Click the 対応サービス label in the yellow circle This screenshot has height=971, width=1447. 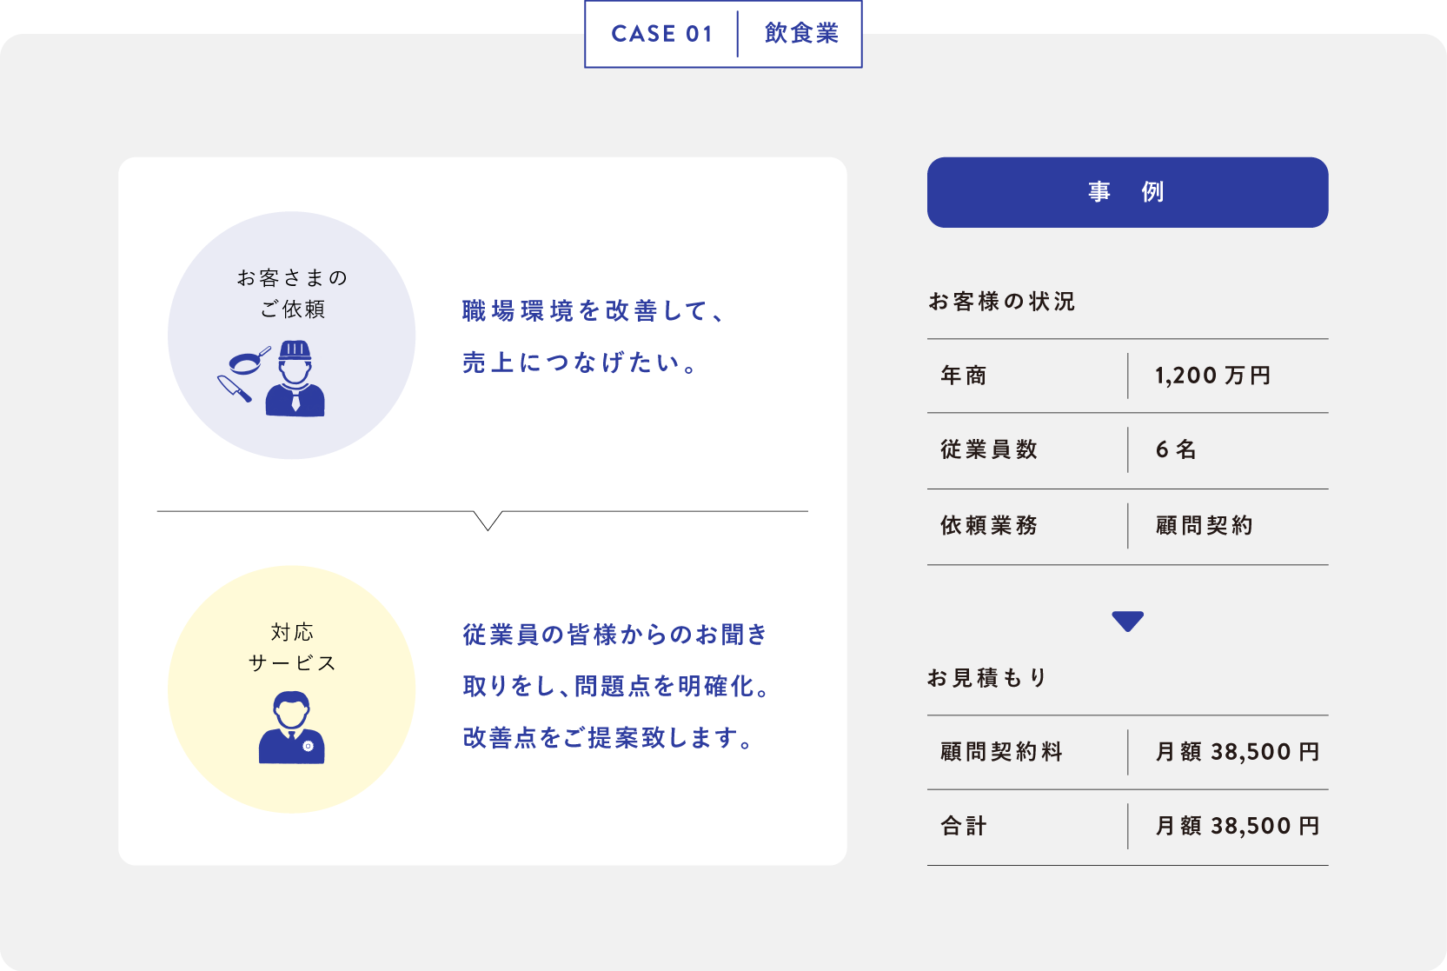point(292,648)
